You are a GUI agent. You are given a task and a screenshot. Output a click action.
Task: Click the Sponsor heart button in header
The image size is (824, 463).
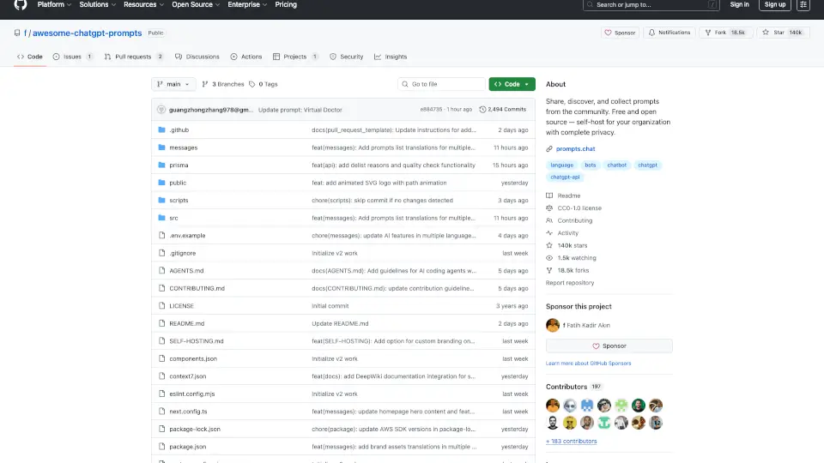pyautogui.click(x=620, y=33)
